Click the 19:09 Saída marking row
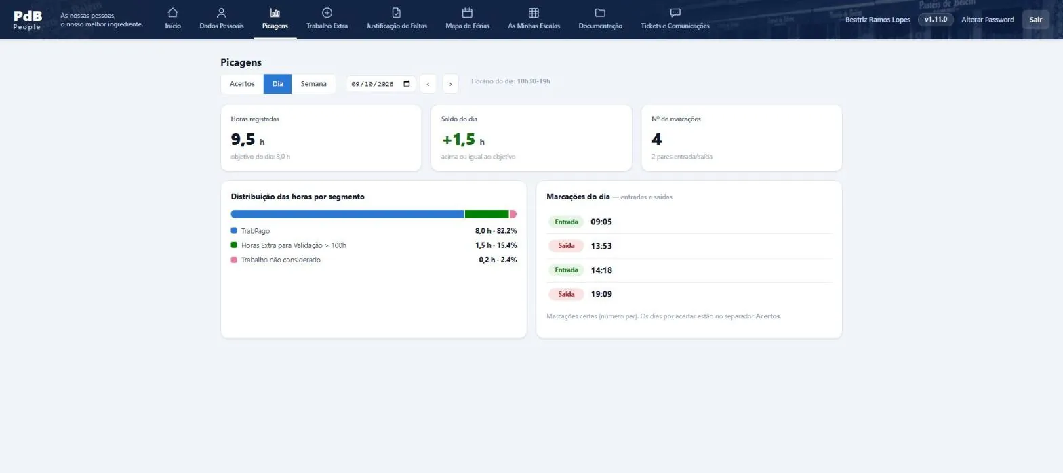The image size is (1063, 473). 689,294
